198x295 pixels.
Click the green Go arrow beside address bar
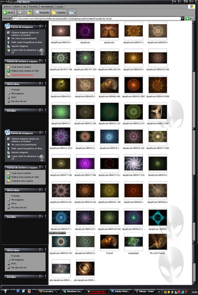[x=187, y=18]
